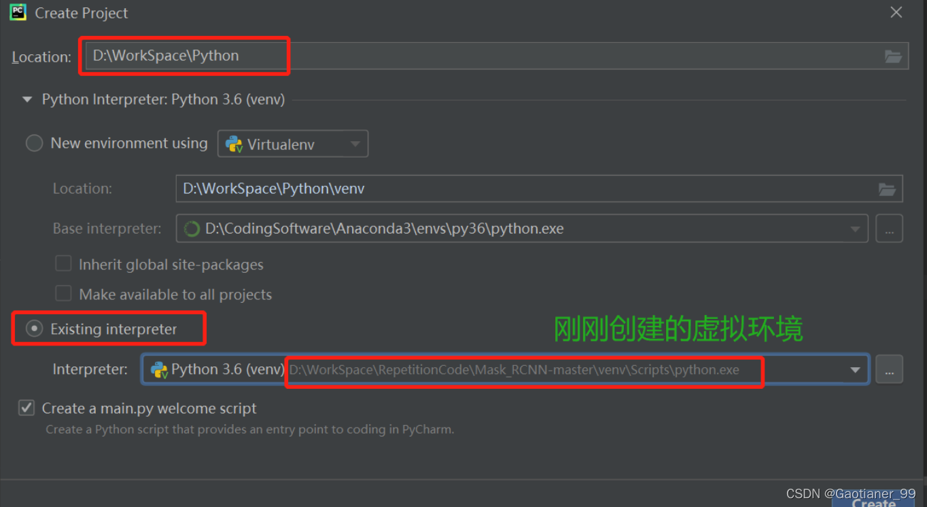
Task: Enable Inherit global site-packages checkbox
Action: point(63,264)
